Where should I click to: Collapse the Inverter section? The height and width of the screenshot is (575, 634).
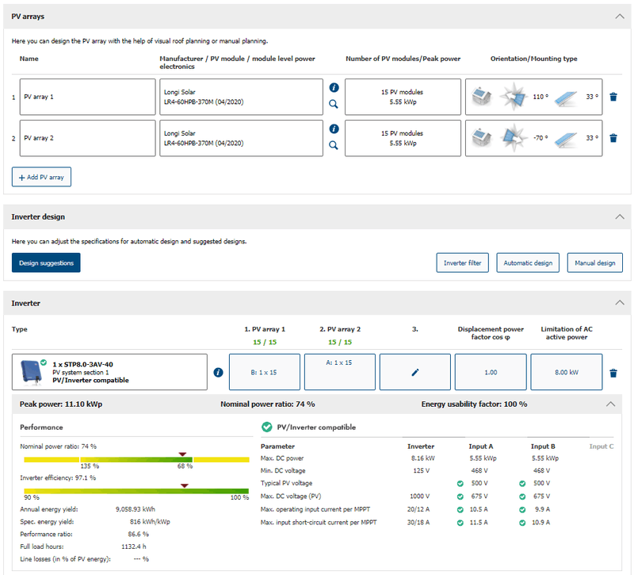619,303
